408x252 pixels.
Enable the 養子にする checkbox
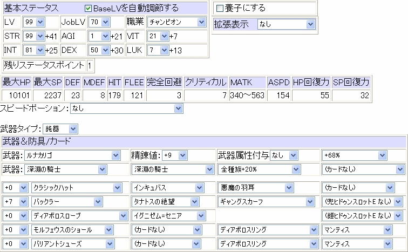pyautogui.click(x=220, y=8)
